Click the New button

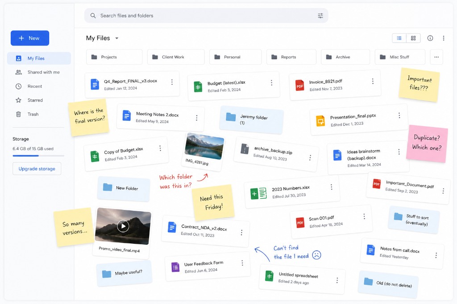click(x=30, y=38)
